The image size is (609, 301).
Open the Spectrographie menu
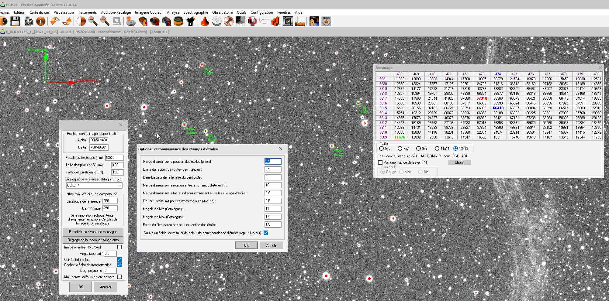[x=196, y=12]
